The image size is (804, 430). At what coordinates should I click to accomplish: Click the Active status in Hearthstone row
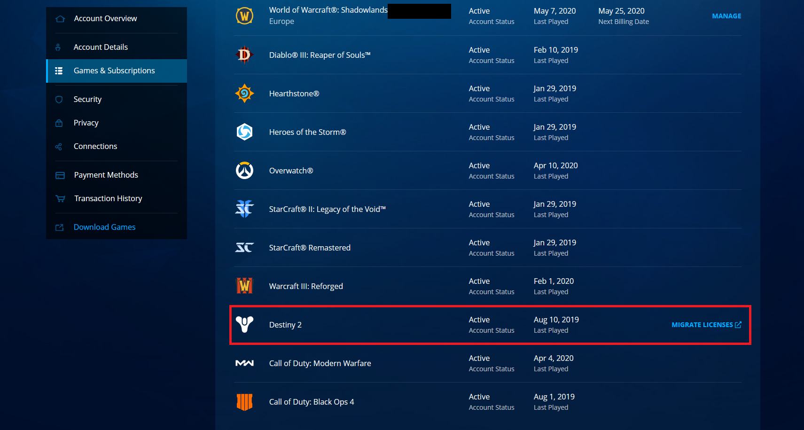pos(479,88)
